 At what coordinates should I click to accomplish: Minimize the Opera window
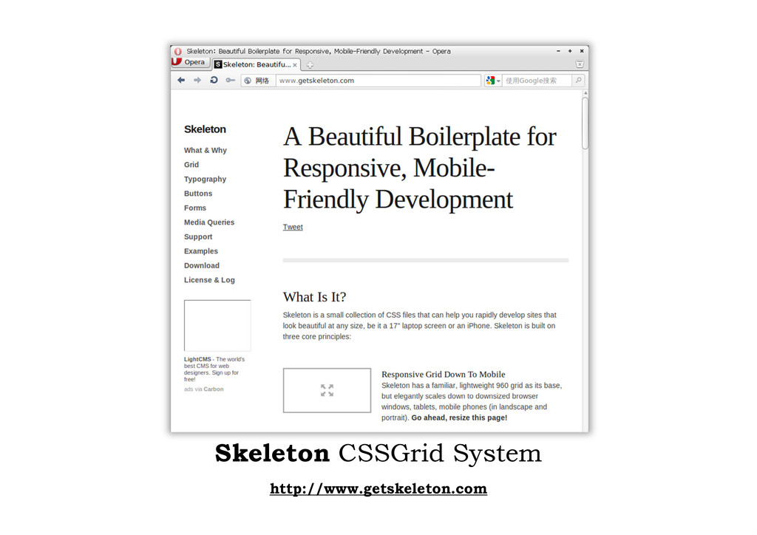tap(558, 51)
